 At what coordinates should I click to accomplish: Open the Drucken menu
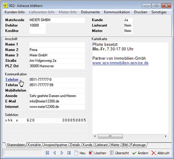tap(141, 12)
